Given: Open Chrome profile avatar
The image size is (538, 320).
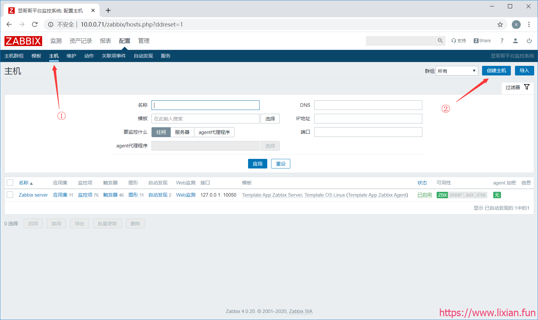Looking at the screenshot, I should click(x=516, y=24).
